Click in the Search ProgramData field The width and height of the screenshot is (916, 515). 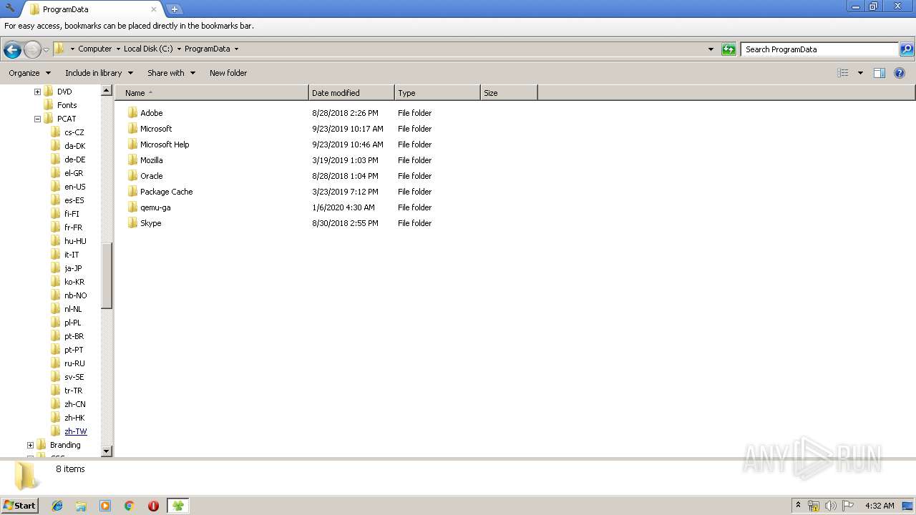tap(819, 49)
